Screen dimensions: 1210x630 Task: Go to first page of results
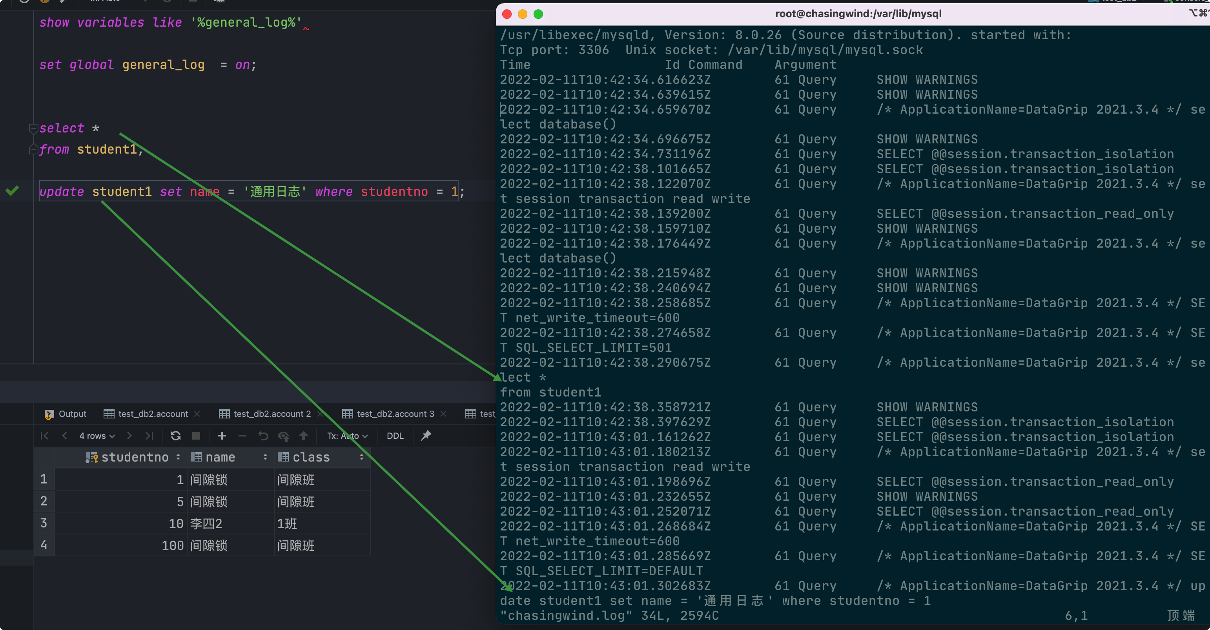tap(45, 436)
